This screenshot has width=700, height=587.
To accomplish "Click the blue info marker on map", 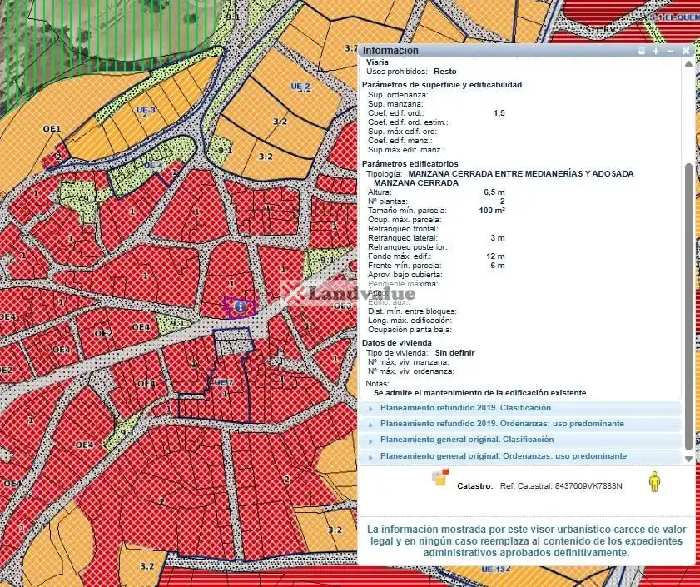I will (240, 306).
